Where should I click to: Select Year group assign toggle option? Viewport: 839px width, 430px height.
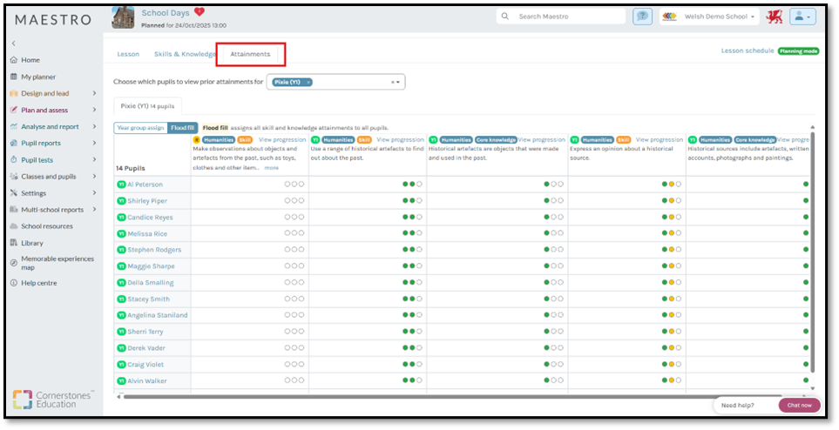coord(140,128)
